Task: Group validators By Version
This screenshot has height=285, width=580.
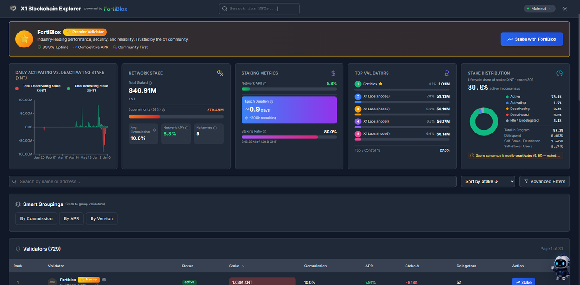Action: pyautogui.click(x=101, y=218)
